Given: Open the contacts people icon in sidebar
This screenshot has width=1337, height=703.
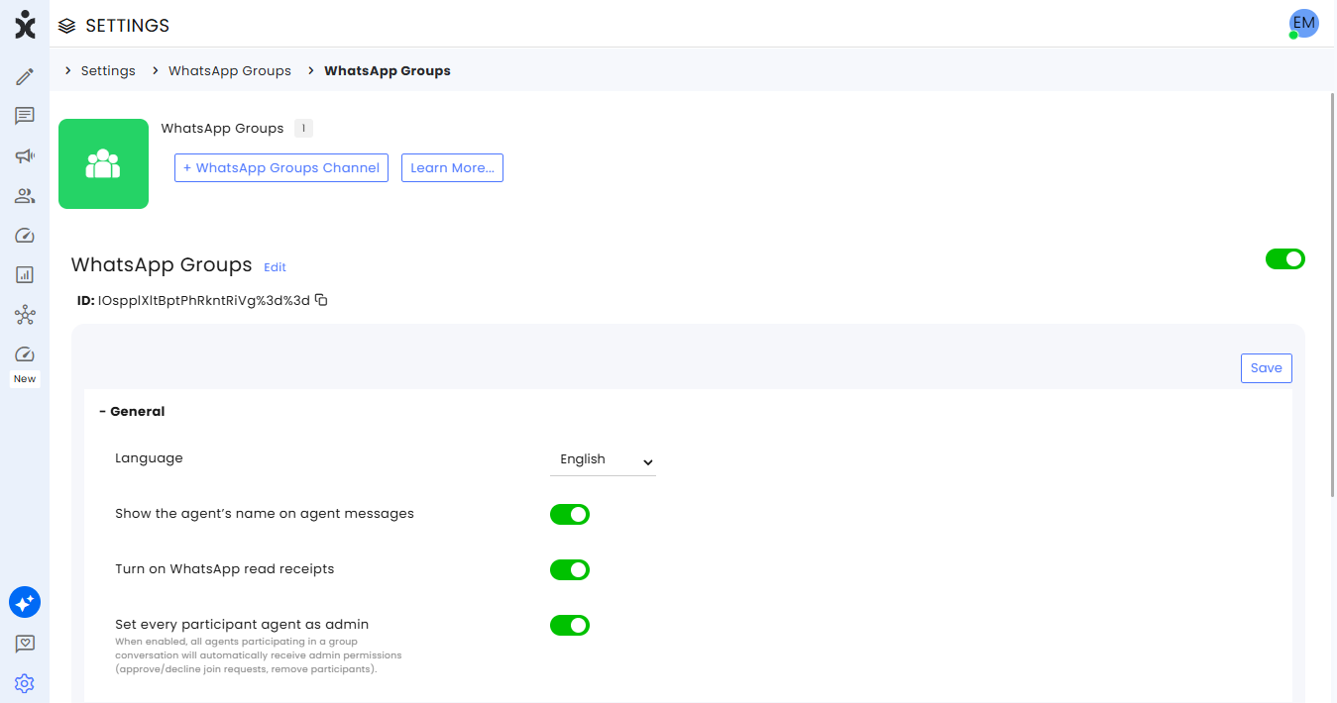Looking at the screenshot, I should click(25, 195).
